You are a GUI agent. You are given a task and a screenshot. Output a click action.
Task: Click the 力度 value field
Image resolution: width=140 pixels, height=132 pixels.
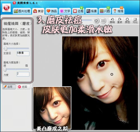[x=23, y=74]
